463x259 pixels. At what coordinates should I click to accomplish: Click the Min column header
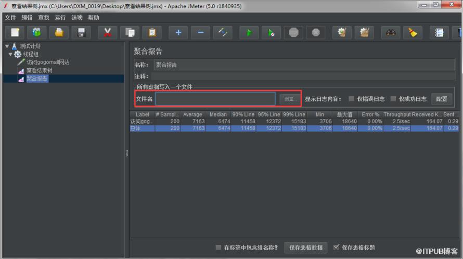click(319, 114)
